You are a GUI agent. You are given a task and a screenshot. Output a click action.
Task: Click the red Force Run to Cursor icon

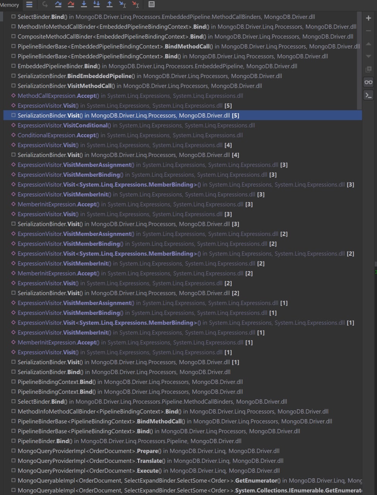(135, 5)
